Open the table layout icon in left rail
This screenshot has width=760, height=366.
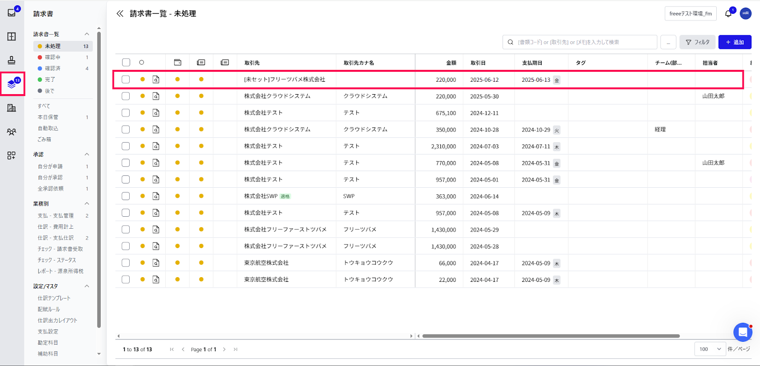pos(12,37)
